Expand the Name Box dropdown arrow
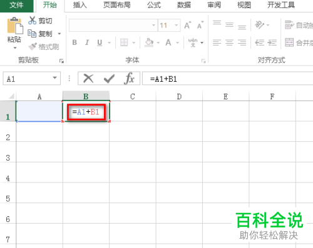The height and width of the screenshot is (248, 313). click(x=55, y=78)
